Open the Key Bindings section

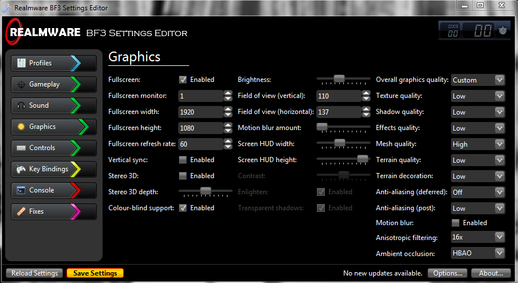(x=54, y=169)
